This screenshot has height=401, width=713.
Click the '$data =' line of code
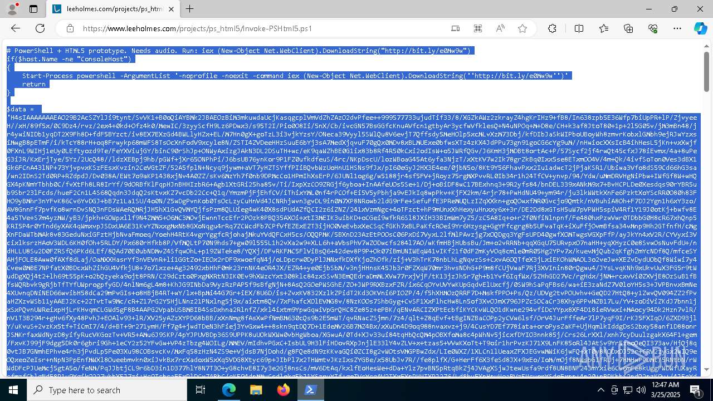(x=23, y=109)
